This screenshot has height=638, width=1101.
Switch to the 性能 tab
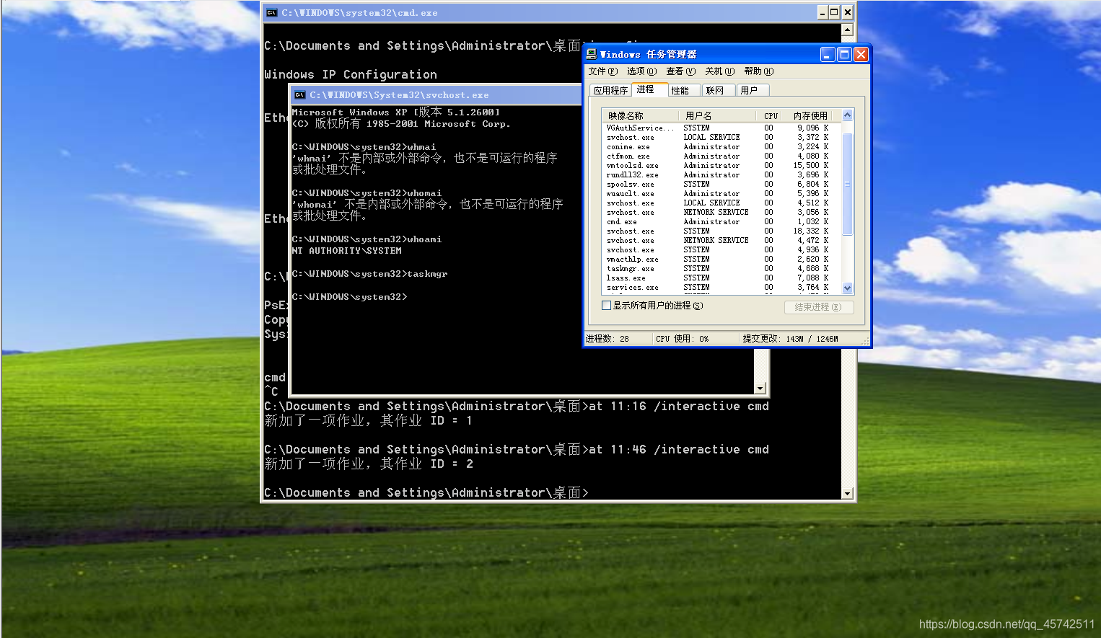coord(683,90)
